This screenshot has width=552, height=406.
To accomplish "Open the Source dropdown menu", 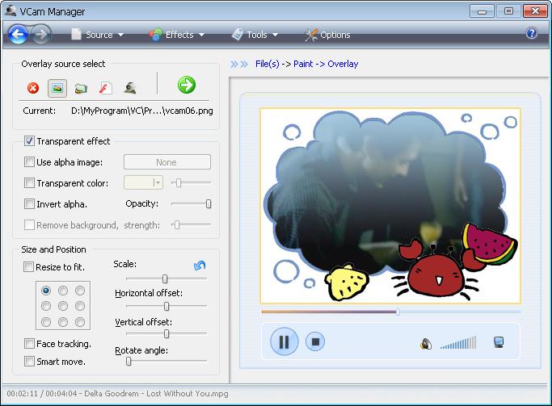I will 98,35.
